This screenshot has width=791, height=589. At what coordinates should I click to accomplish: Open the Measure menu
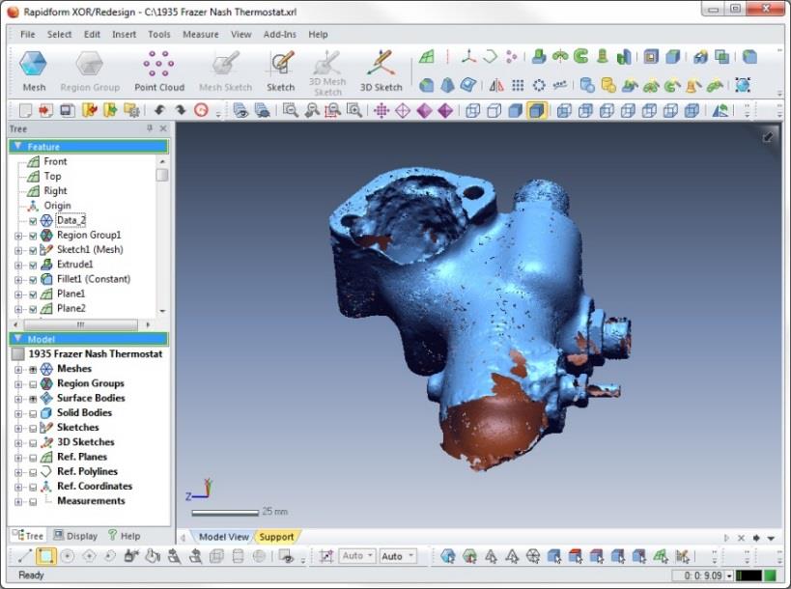click(x=201, y=35)
